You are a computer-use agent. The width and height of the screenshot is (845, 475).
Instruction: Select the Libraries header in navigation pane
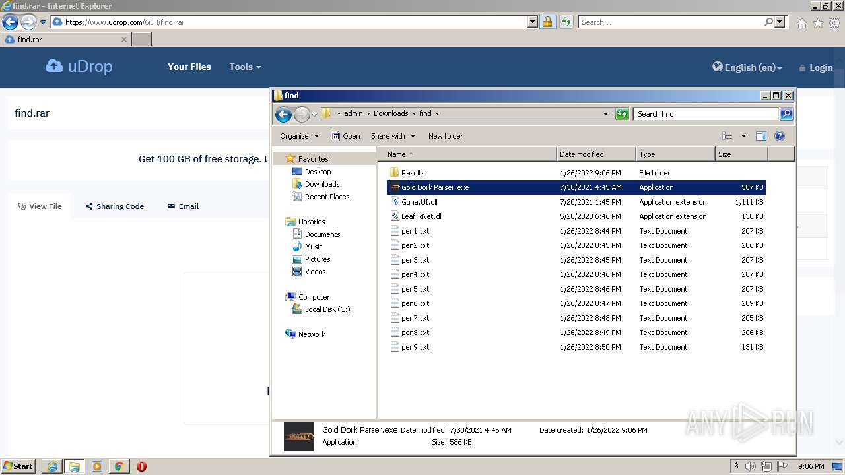coord(312,222)
